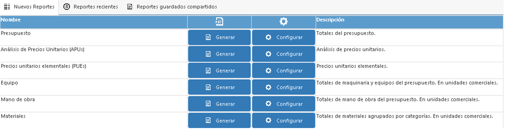This screenshot has height=129, width=506.
Task: Generate the Presupuesto report
Action: pyautogui.click(x=219, y=37)
